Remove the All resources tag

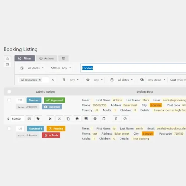(x=40, y=80)
